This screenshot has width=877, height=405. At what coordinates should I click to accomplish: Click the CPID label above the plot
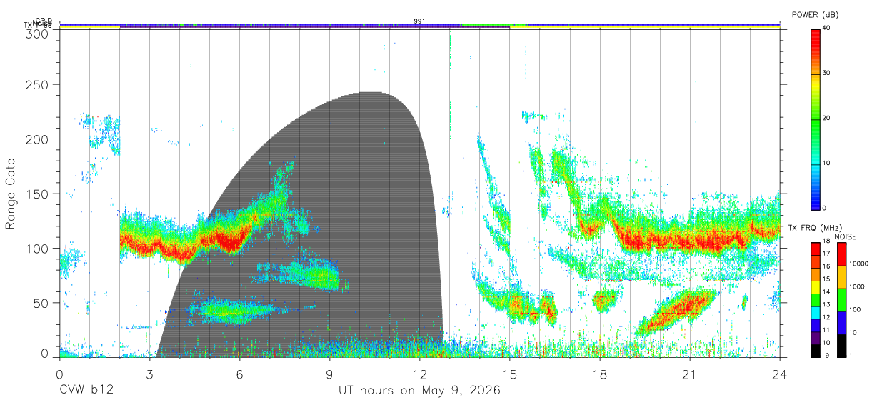(44, 21)
